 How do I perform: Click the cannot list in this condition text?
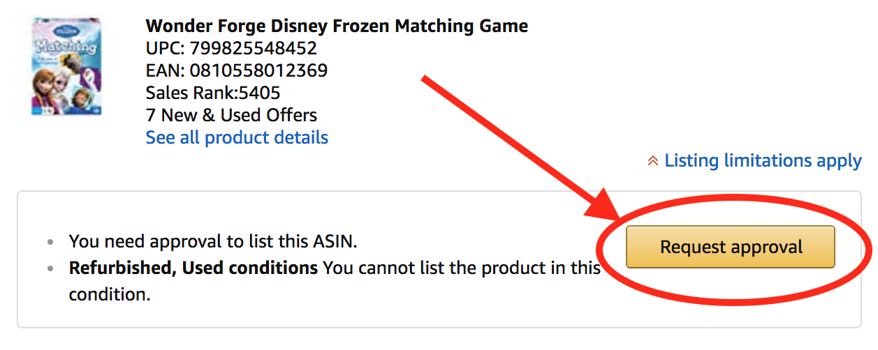click(x=335, y=281)
